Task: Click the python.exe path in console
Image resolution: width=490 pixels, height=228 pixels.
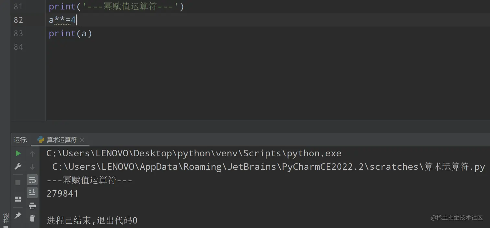Action: click(194, 153)
